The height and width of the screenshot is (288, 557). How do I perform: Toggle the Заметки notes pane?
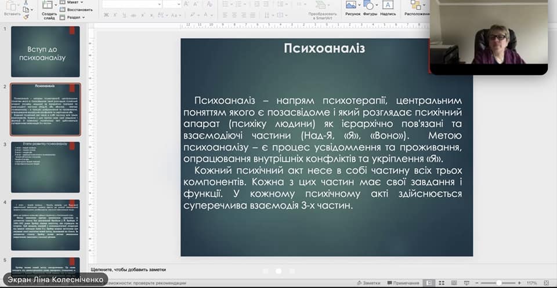tap(368, 283)
